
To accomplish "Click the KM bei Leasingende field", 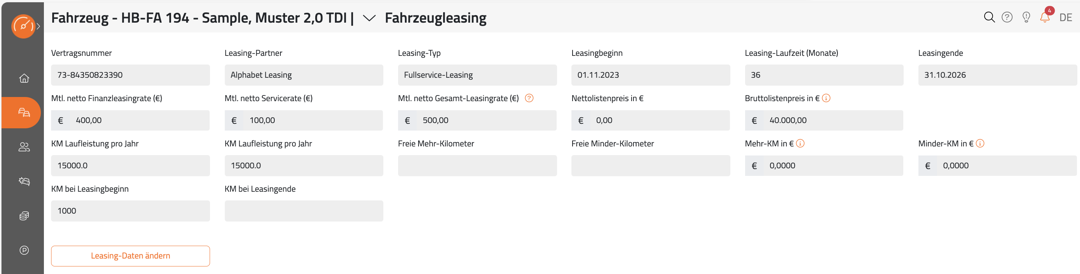I will 303,211.
